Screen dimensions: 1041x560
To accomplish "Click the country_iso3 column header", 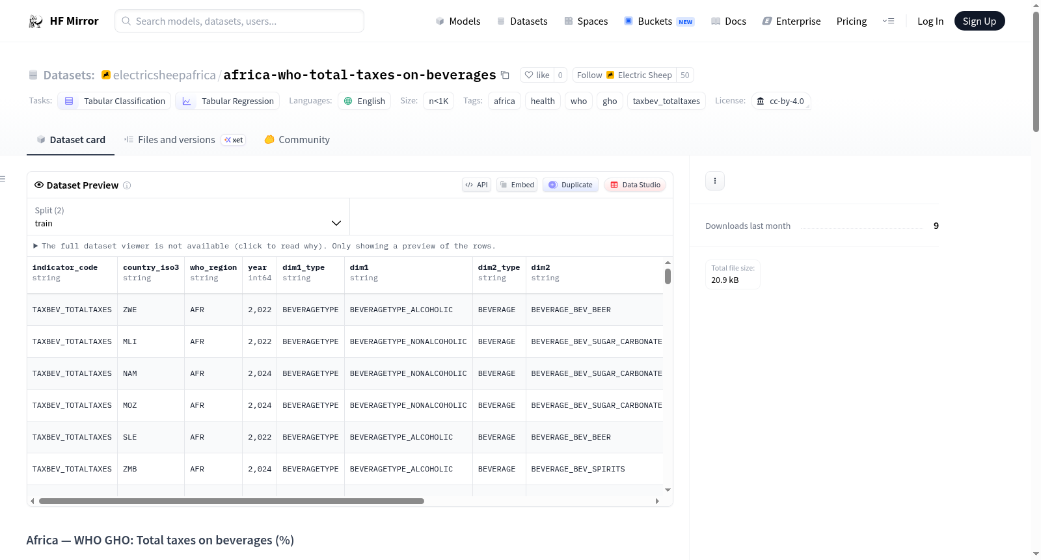I will click(151, 273).
